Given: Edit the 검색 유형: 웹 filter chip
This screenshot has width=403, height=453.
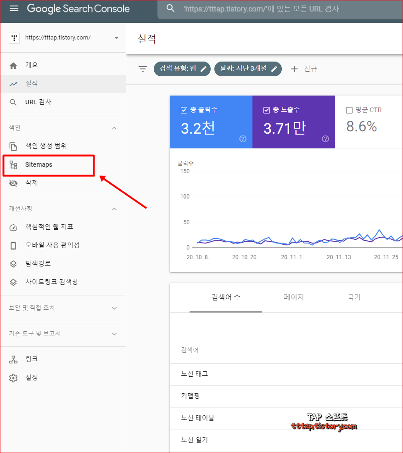Looking at the screenshot, I should (182, 69).
